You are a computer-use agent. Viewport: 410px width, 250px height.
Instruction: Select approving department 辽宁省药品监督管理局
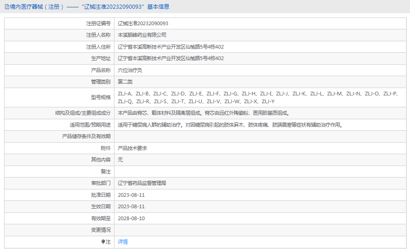142,183
